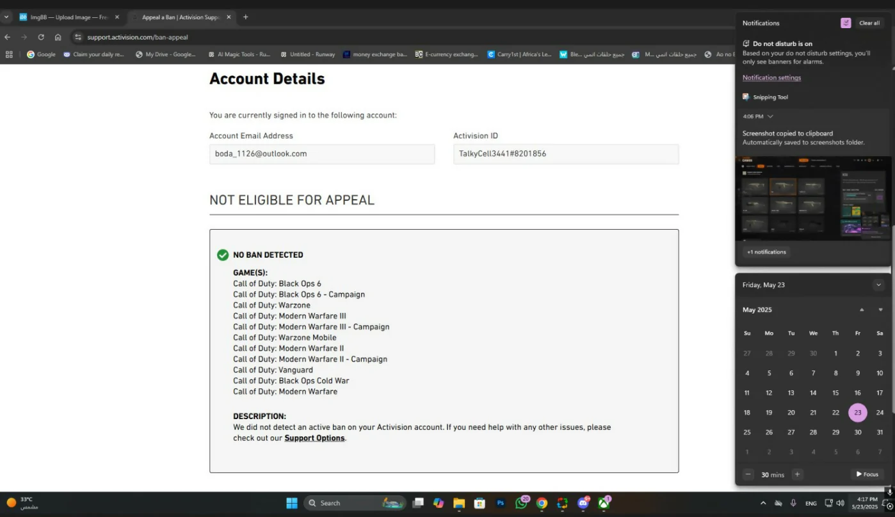895x517 pixels.
Task: Toggle the do not disturb button
Action: (846, 23)
